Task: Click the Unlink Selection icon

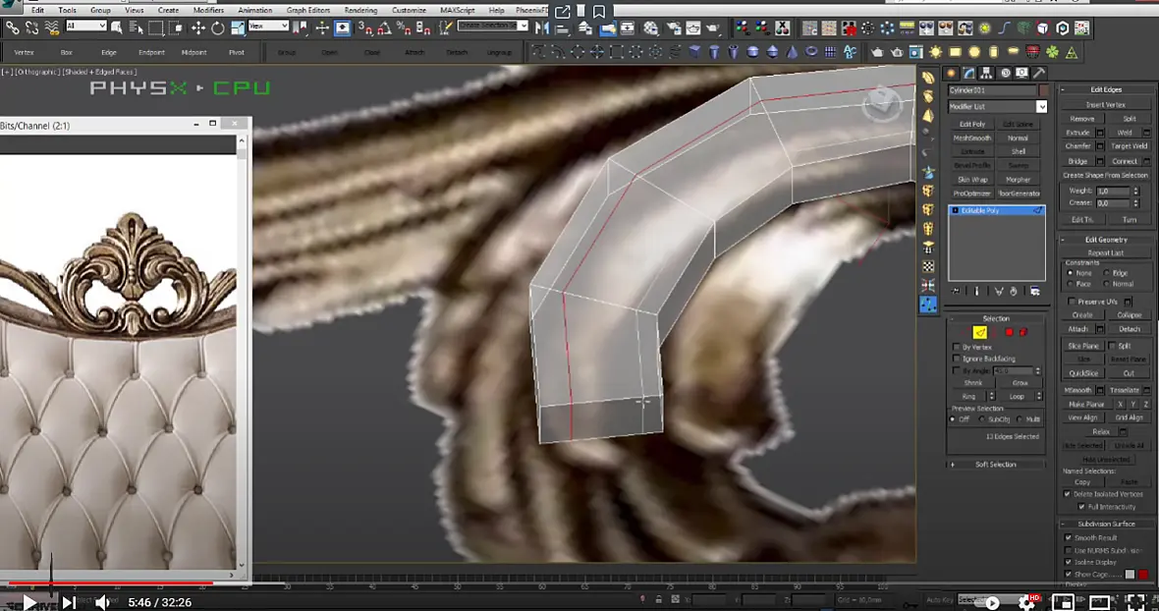Action: click(31, 28)
